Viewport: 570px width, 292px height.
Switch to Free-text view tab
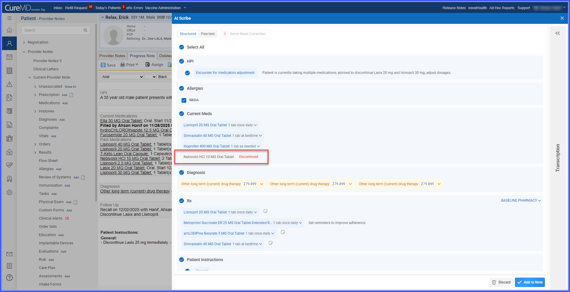pyautogui.click(x=208, y=34)
